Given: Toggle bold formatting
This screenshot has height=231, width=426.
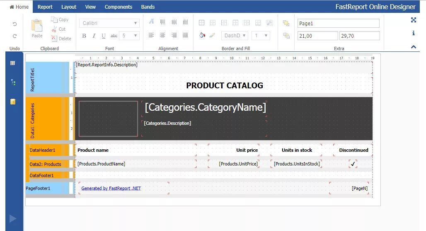Looking at the screenshot, I should click(84, 36).
